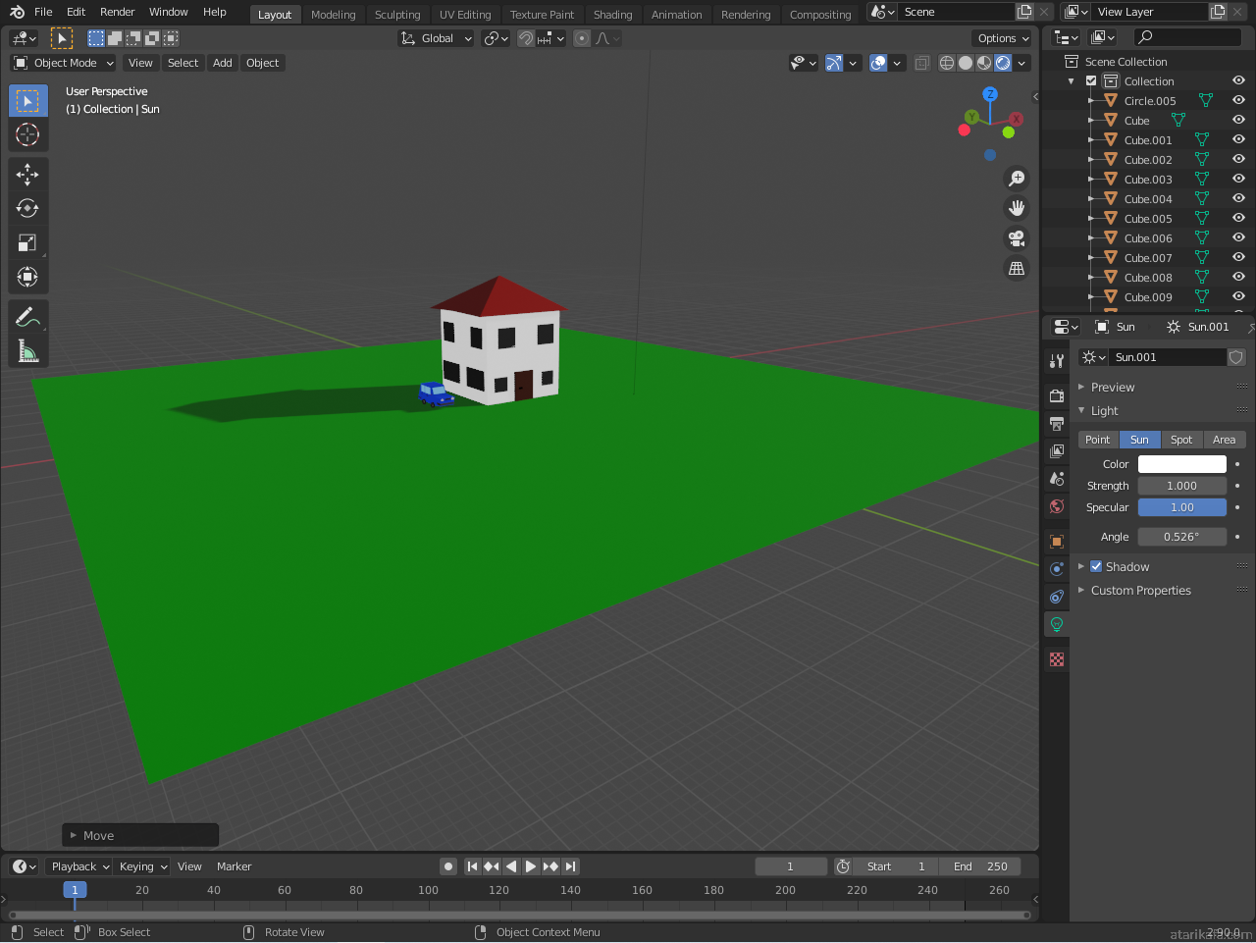Image resolution: width=1256 pixels, height=943 pixels.
Task: Open World properties tab icon
Action: [x=1057, y=506]
